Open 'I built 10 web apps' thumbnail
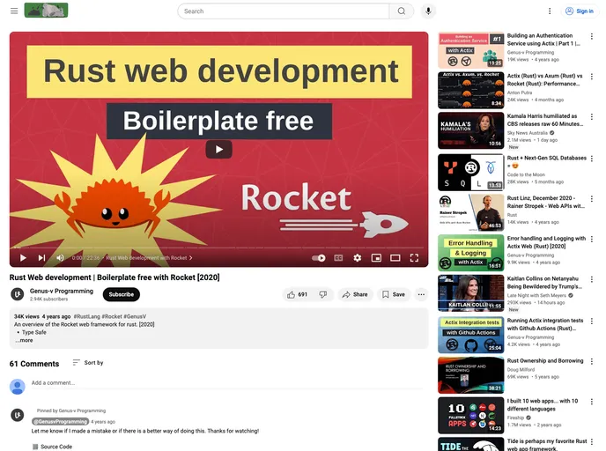Viewport: 606px width, 451px height. [470, 415]
